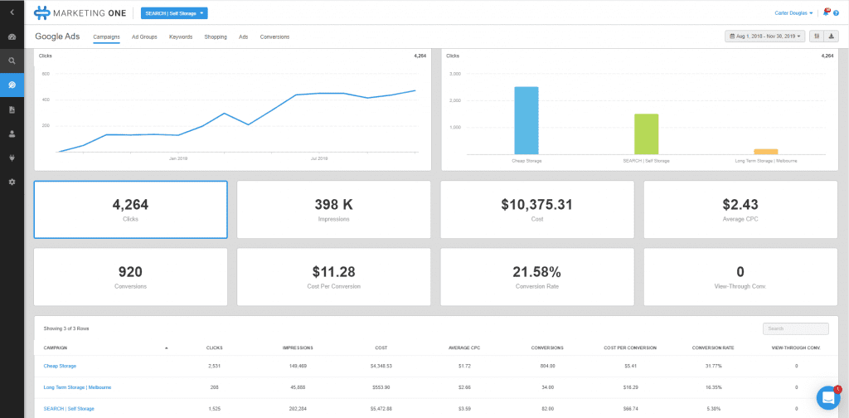The image size is (849, 418).
Task: Select the 398 K Impressions metric card
Action: click(334, 210)
